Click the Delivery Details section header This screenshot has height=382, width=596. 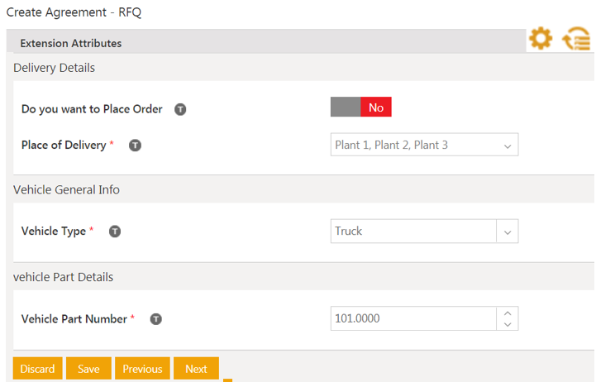pyautogui.click(x=55, y=68)
